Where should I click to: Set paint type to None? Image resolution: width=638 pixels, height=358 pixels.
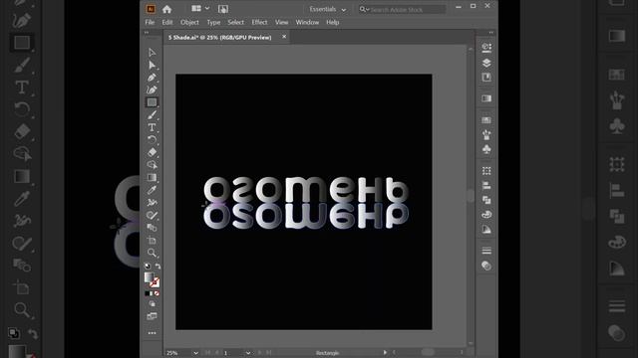(158, 293)
